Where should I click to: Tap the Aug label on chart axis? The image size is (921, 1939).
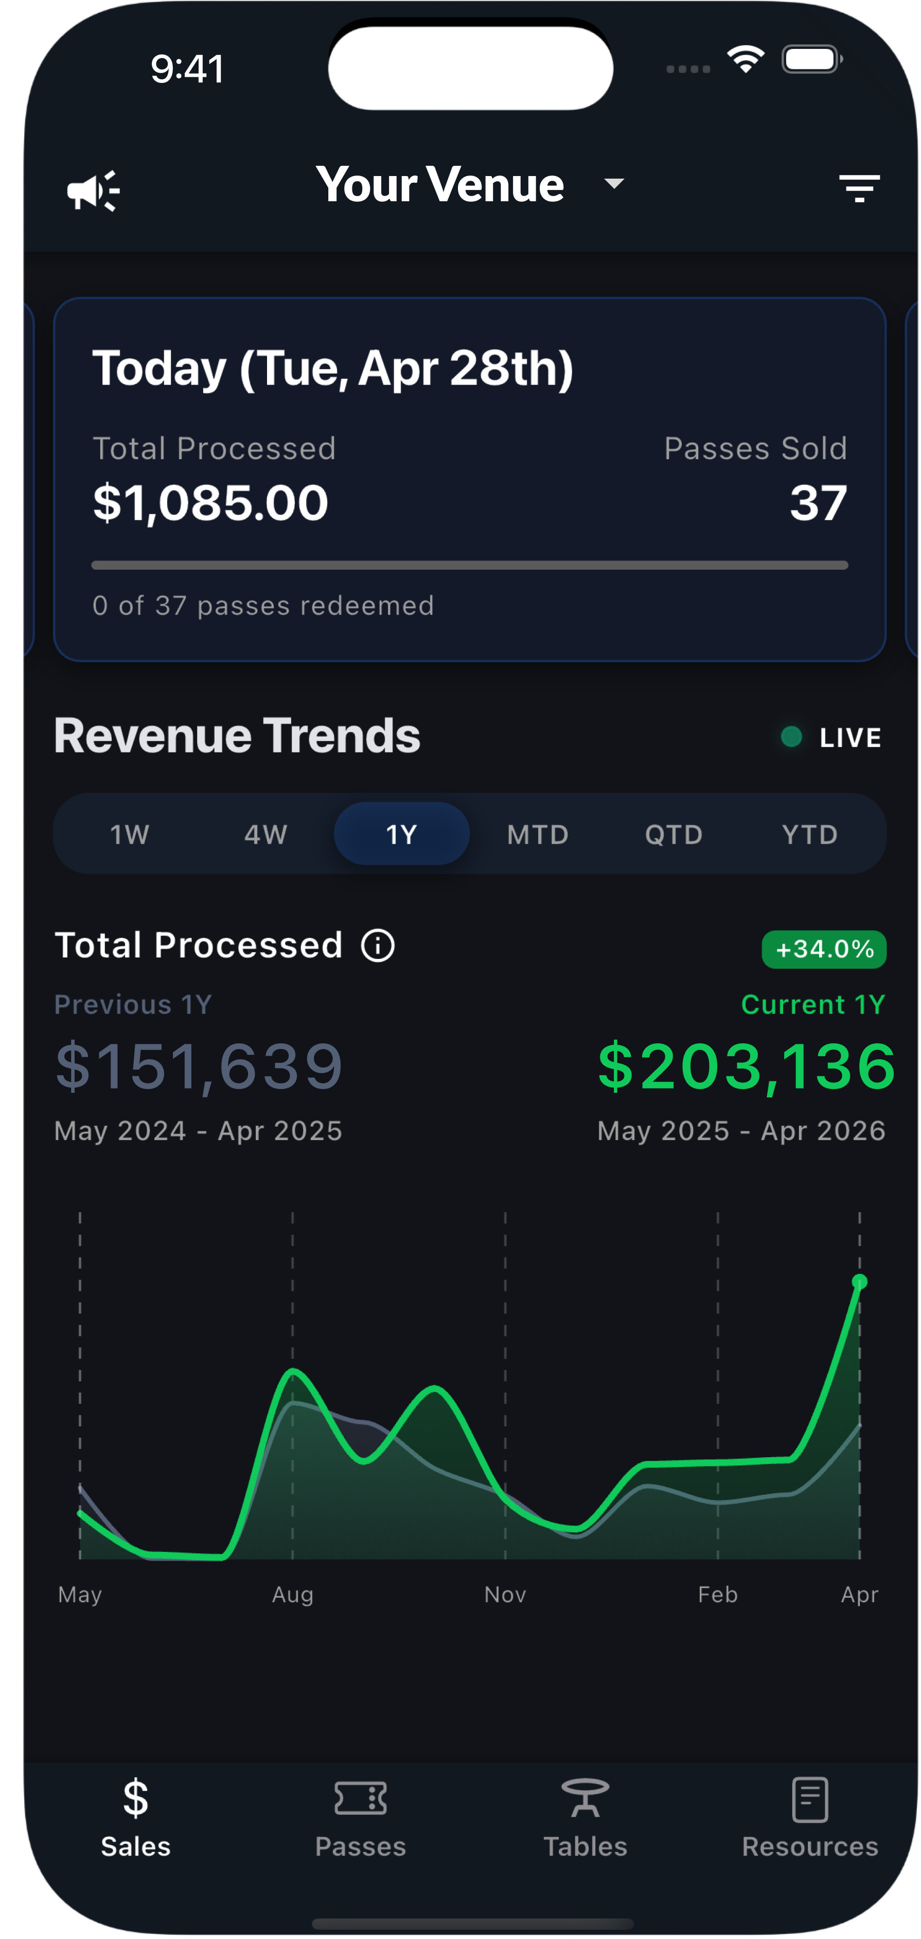pyautogui.click(x=293, y=1595)
